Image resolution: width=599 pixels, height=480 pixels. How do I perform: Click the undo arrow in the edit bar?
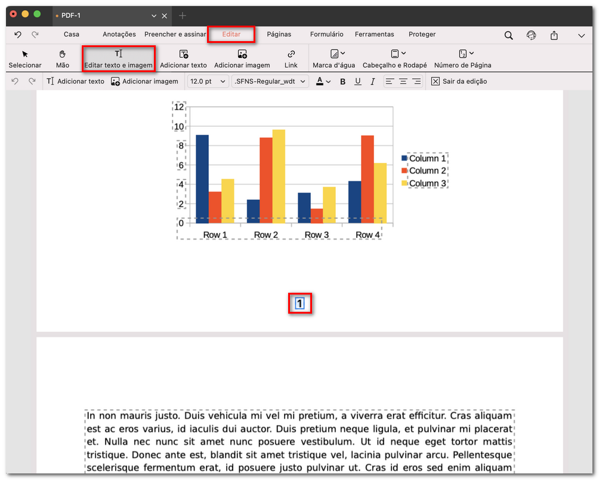click(x=14, y=81)
